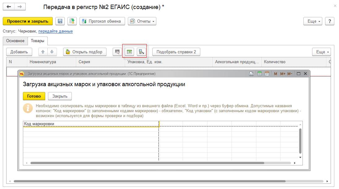
Task: Click the 'Алкогольная продукц...' column header
Action: [237, 62]
